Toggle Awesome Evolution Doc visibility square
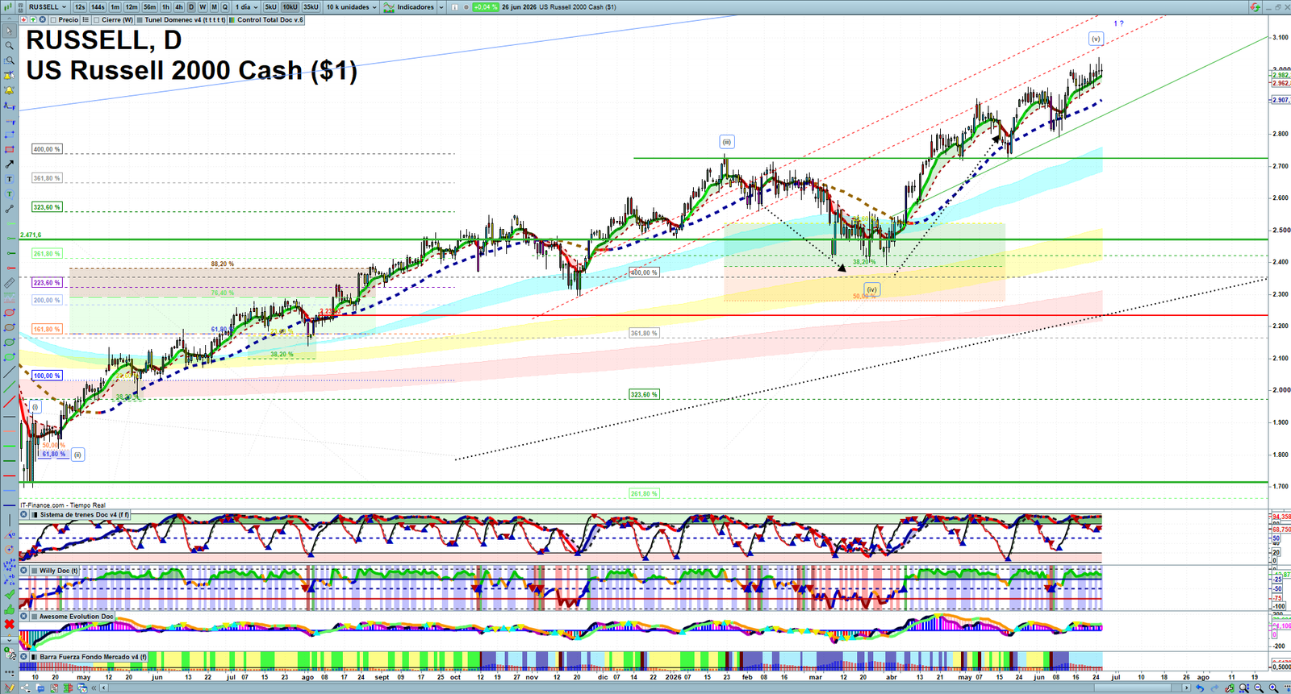The image size is (1291, 694). click(33, 617)
